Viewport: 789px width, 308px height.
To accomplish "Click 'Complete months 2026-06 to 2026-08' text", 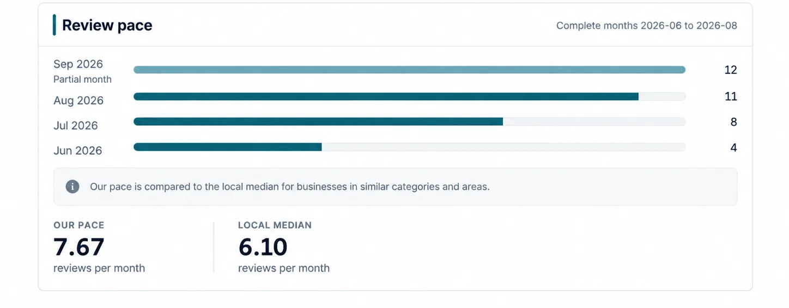I will [x=646, y=26].
